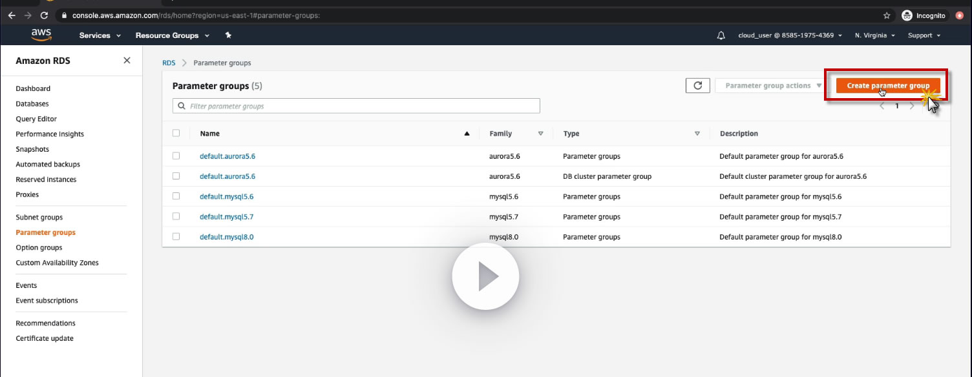
Task: Click the lock icon in address bar
Action: point(64,15)
